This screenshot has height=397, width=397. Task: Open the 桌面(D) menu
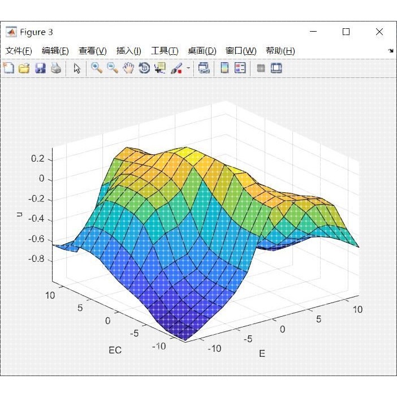202,51
